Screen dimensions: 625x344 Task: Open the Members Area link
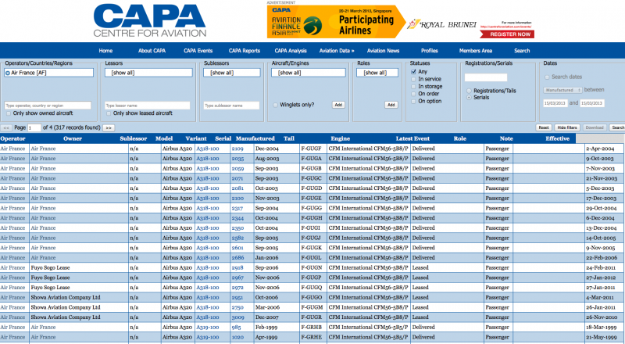tap(476, 51)
